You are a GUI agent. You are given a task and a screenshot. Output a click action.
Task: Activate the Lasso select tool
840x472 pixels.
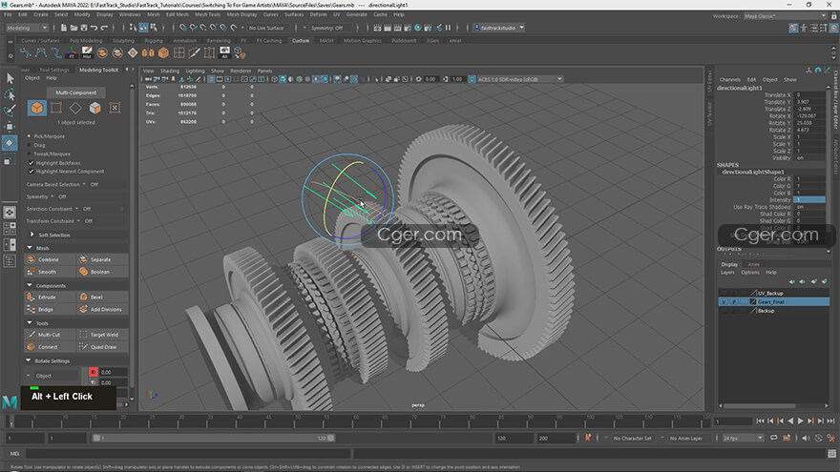coord(10,94)
